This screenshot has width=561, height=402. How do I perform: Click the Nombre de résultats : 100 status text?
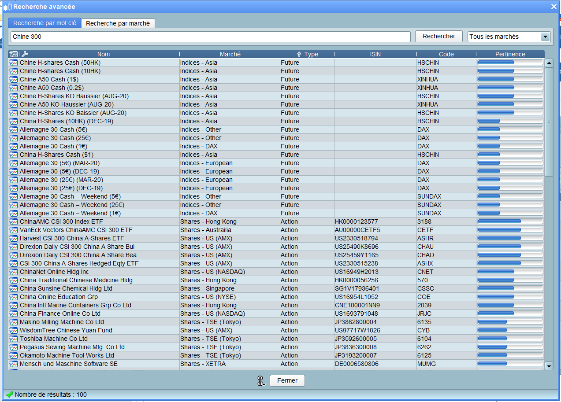pos(51,395)
